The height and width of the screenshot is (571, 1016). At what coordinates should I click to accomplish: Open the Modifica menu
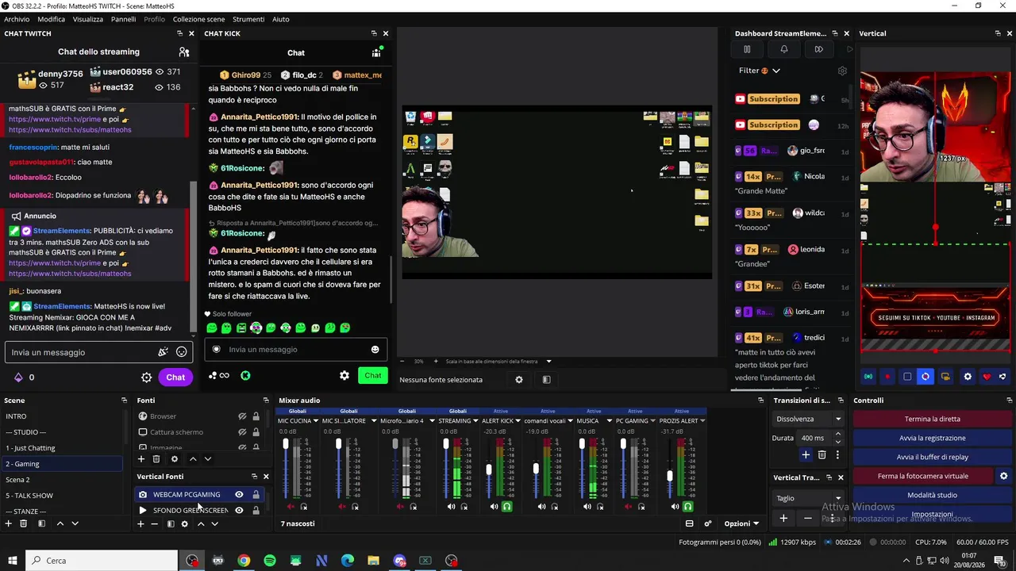pyautogui.click(x=52, y=19)
